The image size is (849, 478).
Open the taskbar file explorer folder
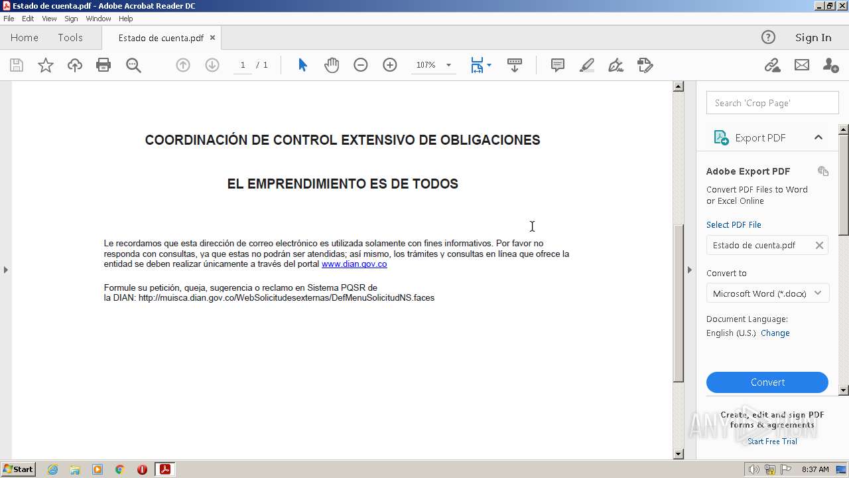[x=75, y=469]
